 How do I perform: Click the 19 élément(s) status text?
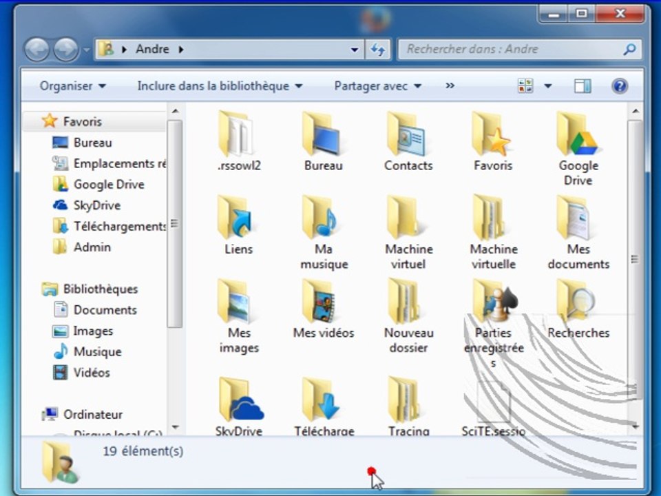143,451
